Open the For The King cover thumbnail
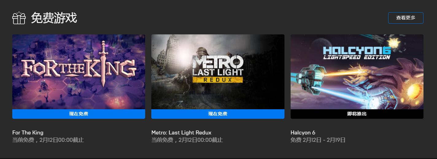This screenshot has width=437, height=159. click(x=79, y=72)
